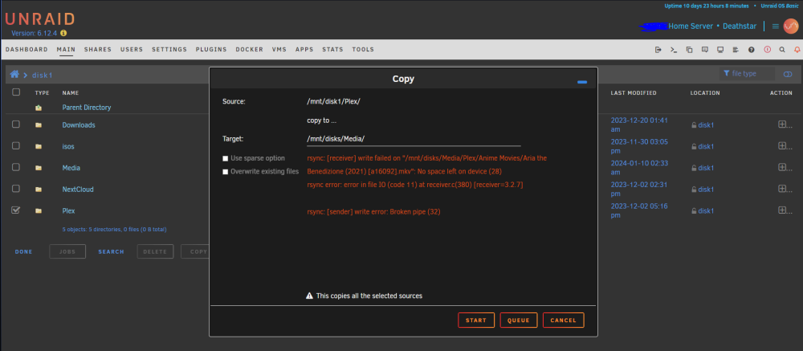The height and width of the screenshot is (351, 803).
Task: Click the Jobs button
Action: pyautogui.click(x=67, y=251)
